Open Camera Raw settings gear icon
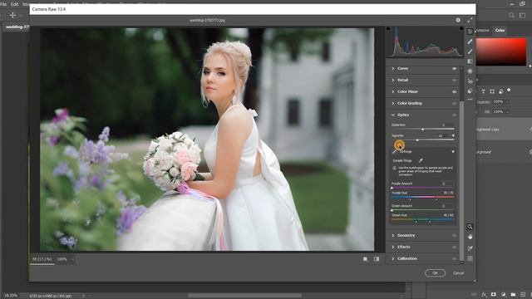532x299 pixels. pyautogui.click(x=458, y=20)
